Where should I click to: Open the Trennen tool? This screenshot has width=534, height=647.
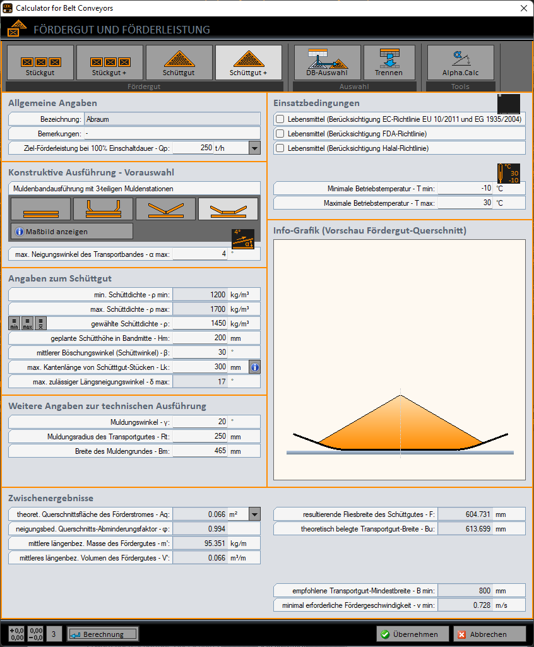[389, 62]
